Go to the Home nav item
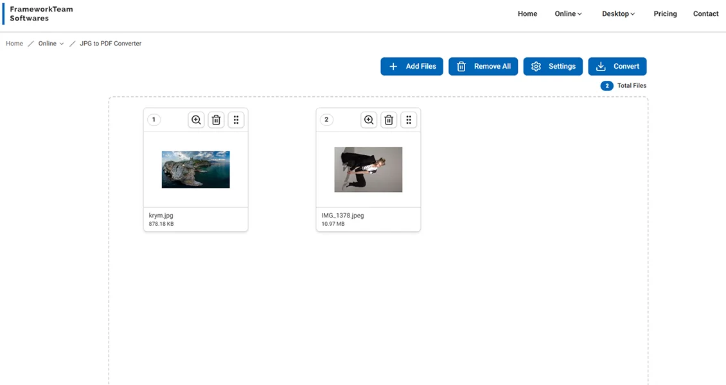This screenshot has width=726, height=385. point(527,14)
